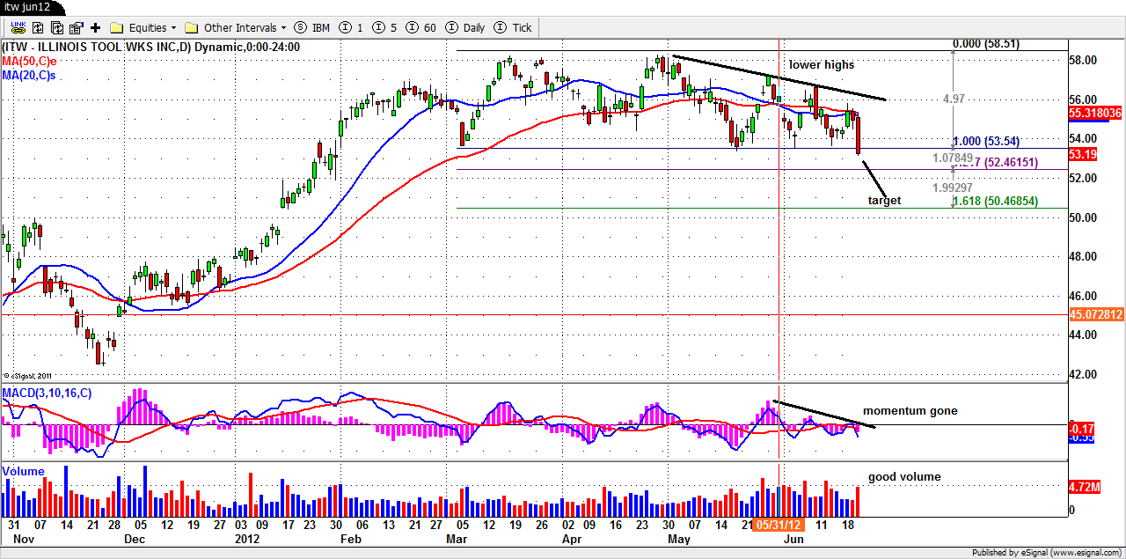This screenshot has width=1126, height=559.
Task: Click the IBM symbol shortcut
Action: [312, 27]
